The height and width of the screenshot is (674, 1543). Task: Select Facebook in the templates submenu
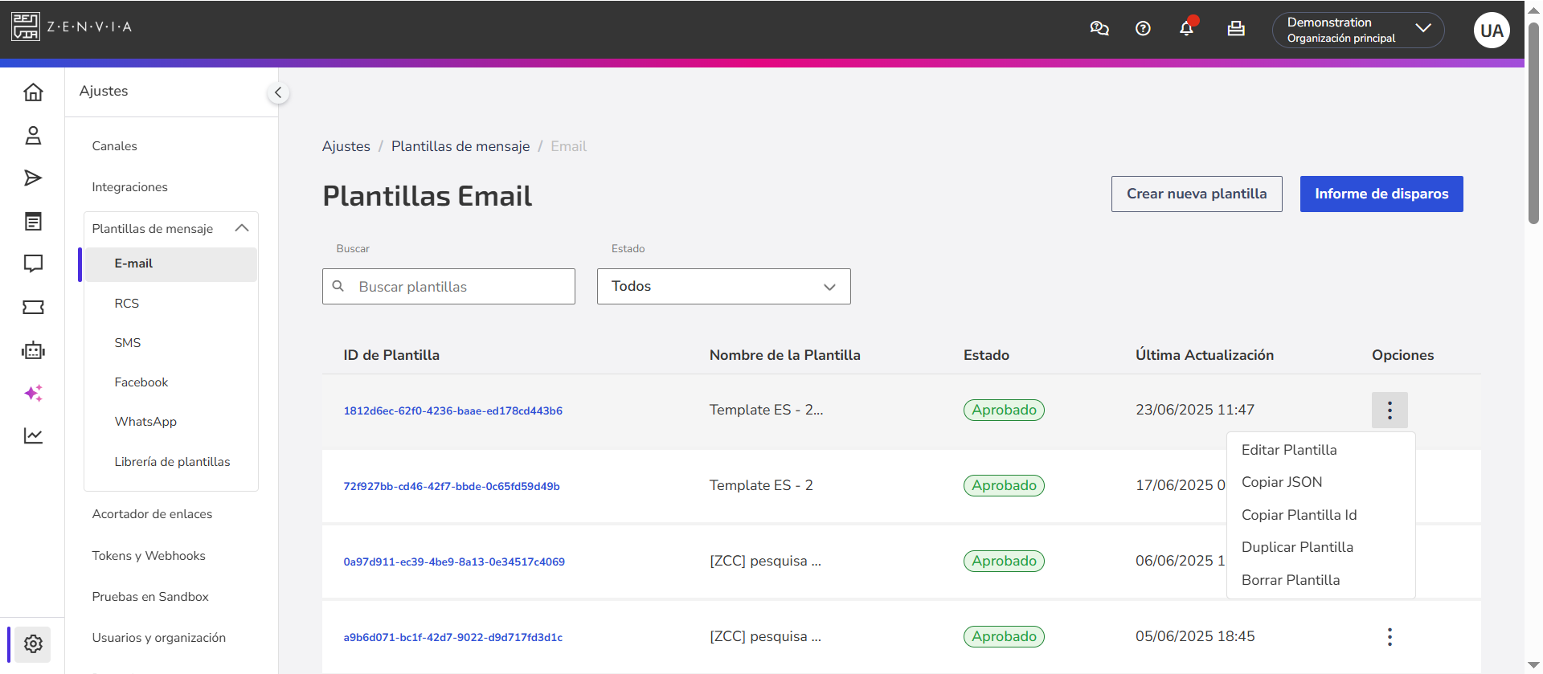pos(141,382)
